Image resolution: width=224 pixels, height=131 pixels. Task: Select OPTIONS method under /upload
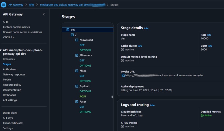tap(85, 91)
